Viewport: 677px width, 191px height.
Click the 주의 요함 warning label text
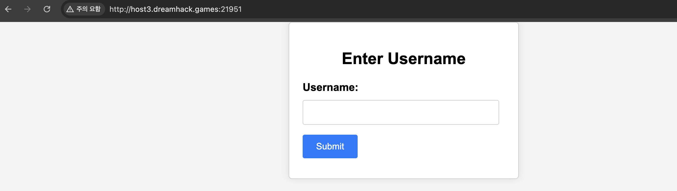coord(88,9)
